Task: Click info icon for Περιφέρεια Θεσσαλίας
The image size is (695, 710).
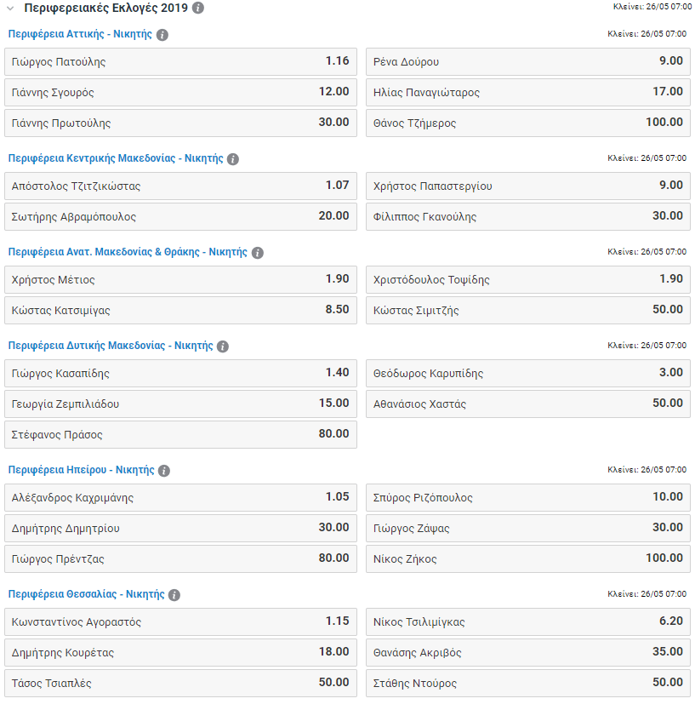Action: pos(174,595)
